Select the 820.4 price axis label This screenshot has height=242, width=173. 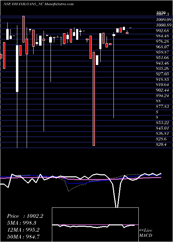[x=161, y=145]
